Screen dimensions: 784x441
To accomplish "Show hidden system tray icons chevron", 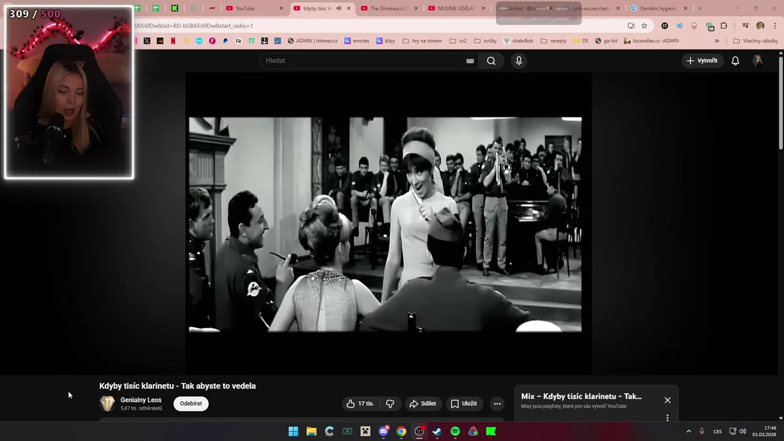I will pos(688,431).
